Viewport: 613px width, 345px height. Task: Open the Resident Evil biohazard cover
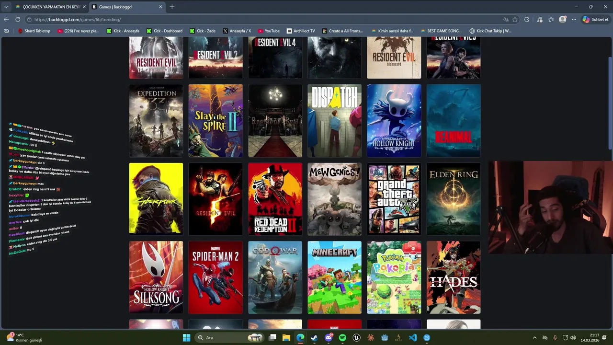pyautogui.click(x=394, y=57)
